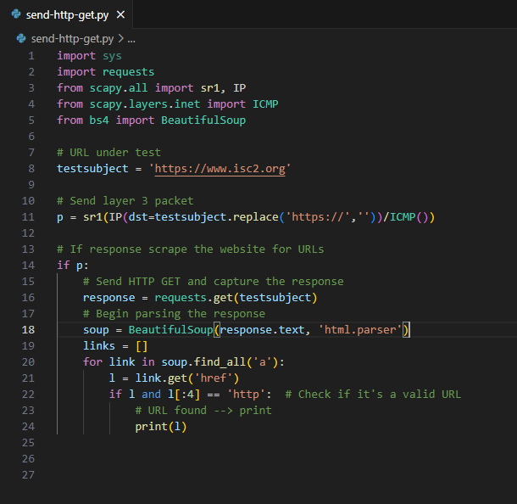
Task: Open the send-http-get.py breadcrumb item
Action: (71, 38)
